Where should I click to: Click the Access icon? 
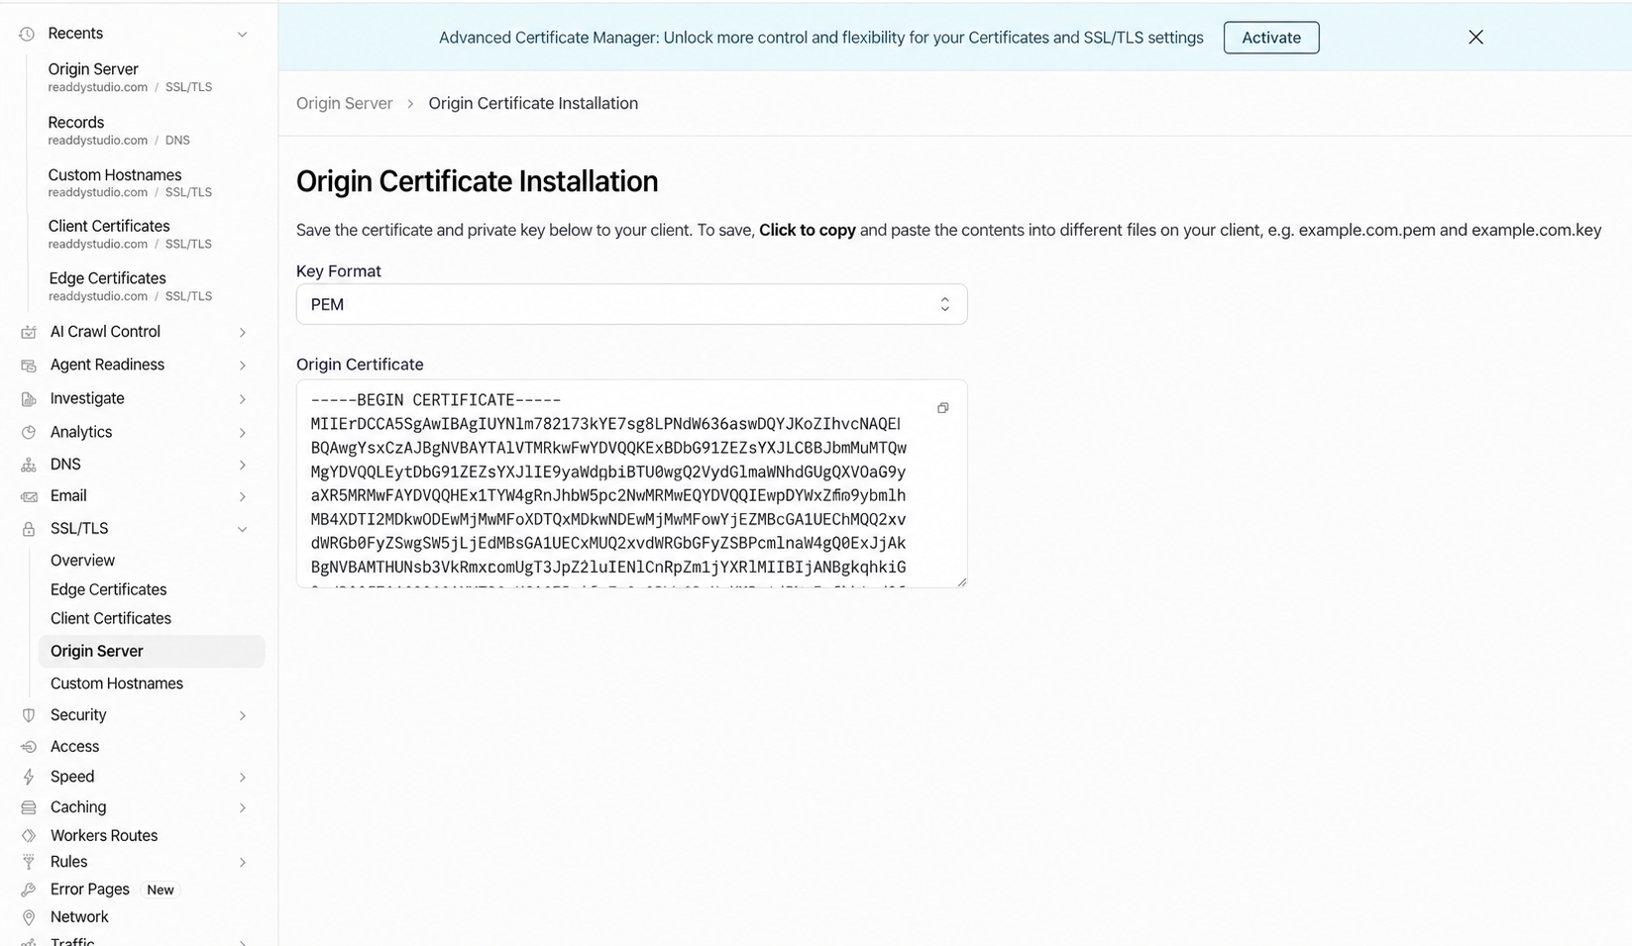click(x=29, y=747)
